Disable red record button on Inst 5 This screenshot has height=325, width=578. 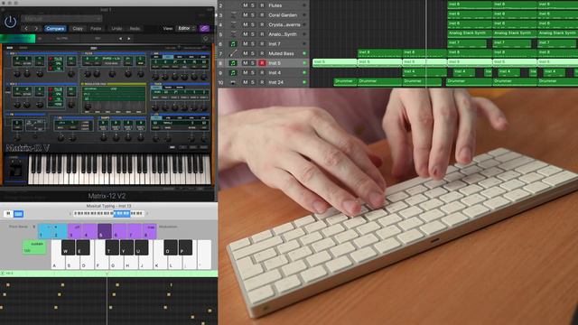[x=262, y=63]
